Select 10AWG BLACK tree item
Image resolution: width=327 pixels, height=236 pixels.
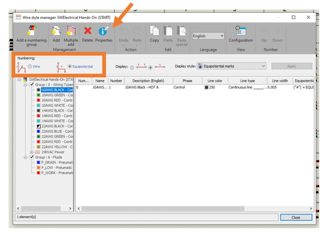(x=57, y=90)
